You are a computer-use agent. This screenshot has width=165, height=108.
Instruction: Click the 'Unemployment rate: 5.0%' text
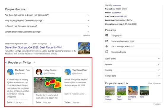121,24
